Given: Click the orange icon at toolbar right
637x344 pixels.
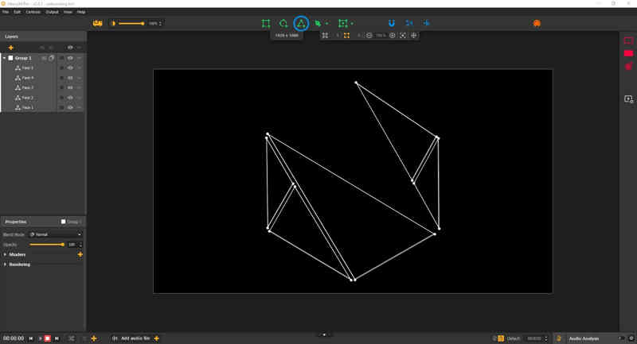Looking at the screenshot, I should coord(537,24).
